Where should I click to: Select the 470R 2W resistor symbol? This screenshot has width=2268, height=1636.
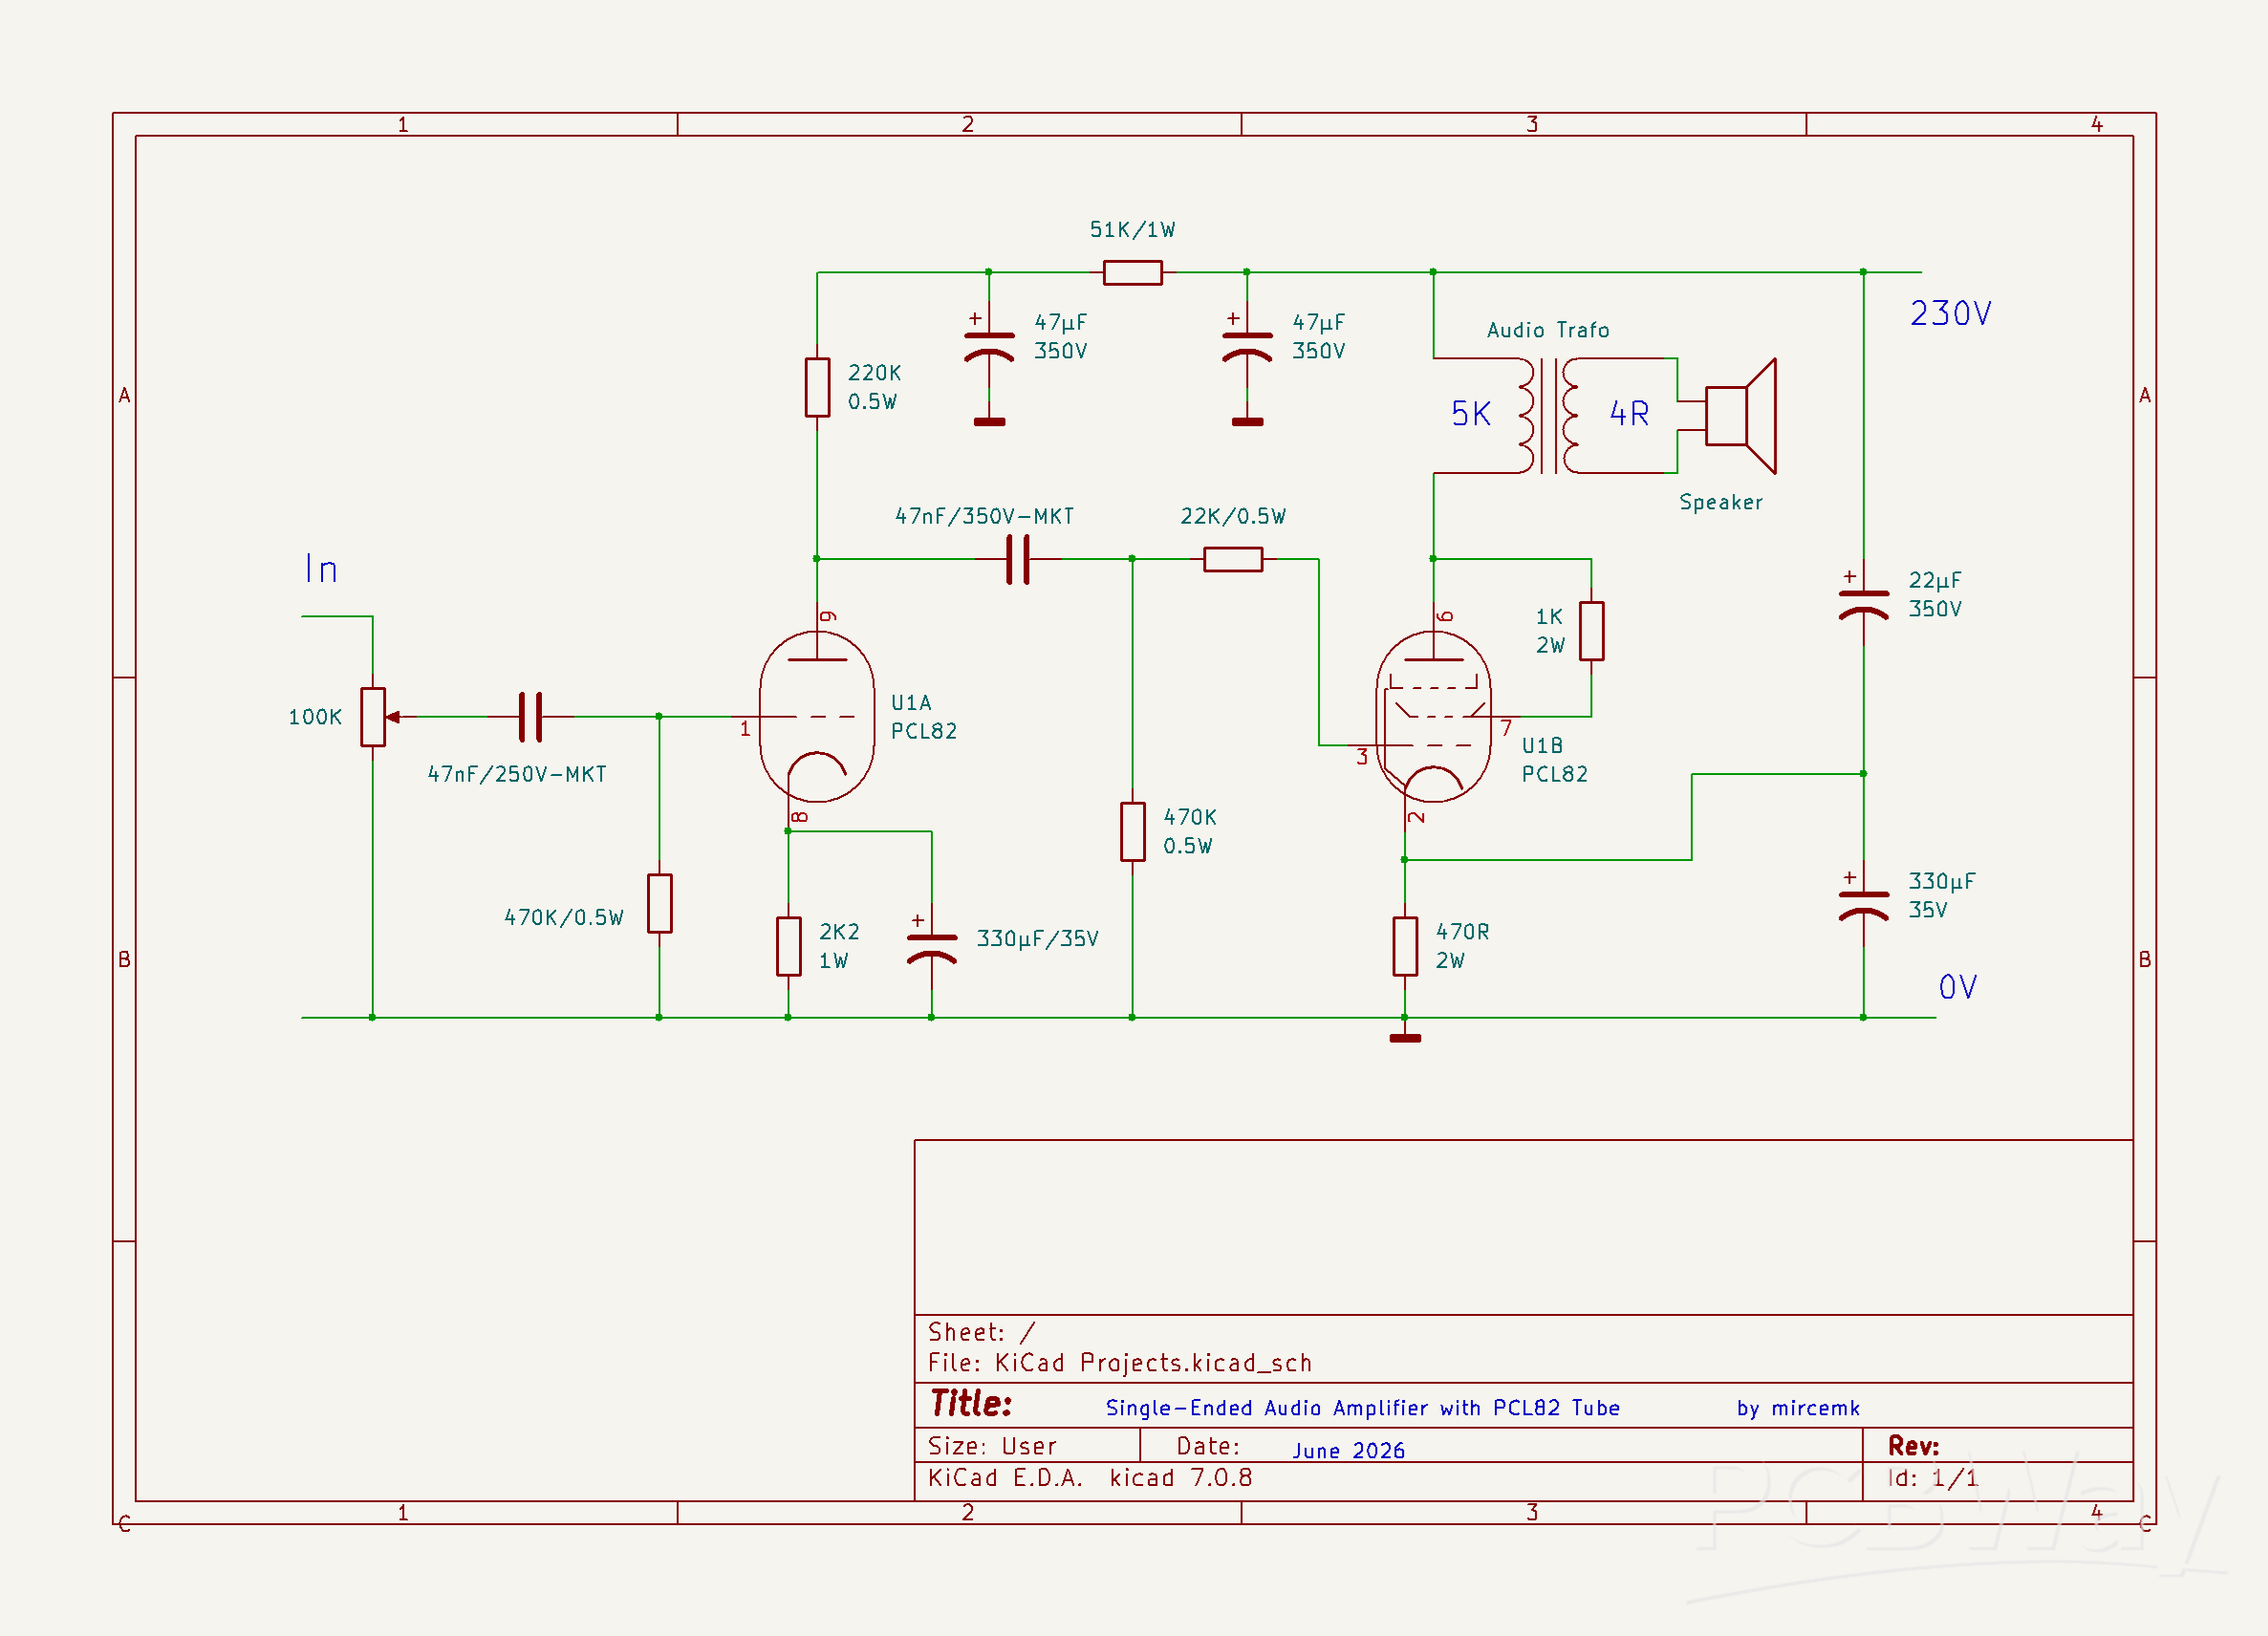tap(1405, 946)
